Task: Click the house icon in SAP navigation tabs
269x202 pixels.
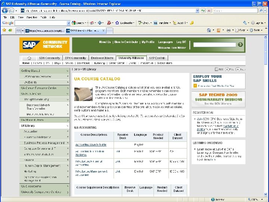Action: (x=29, y=58)
